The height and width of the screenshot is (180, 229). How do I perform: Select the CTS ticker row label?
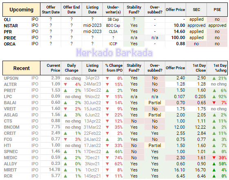[8, 121]
